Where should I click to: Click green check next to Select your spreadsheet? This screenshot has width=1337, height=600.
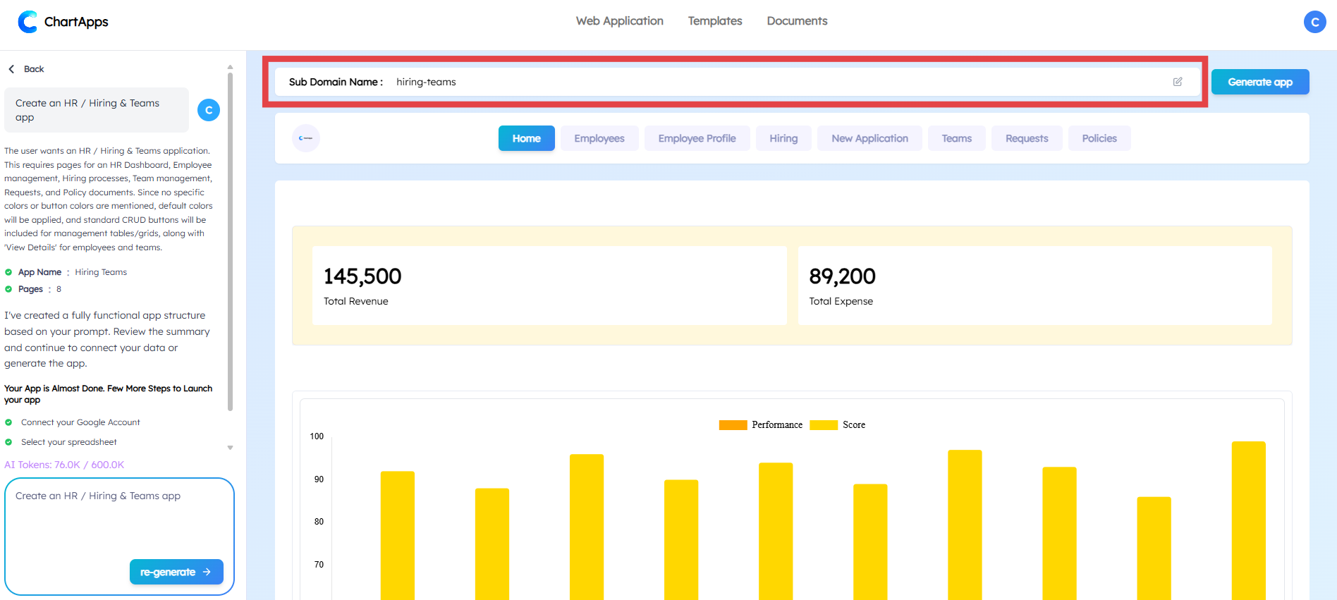(8, 442)
